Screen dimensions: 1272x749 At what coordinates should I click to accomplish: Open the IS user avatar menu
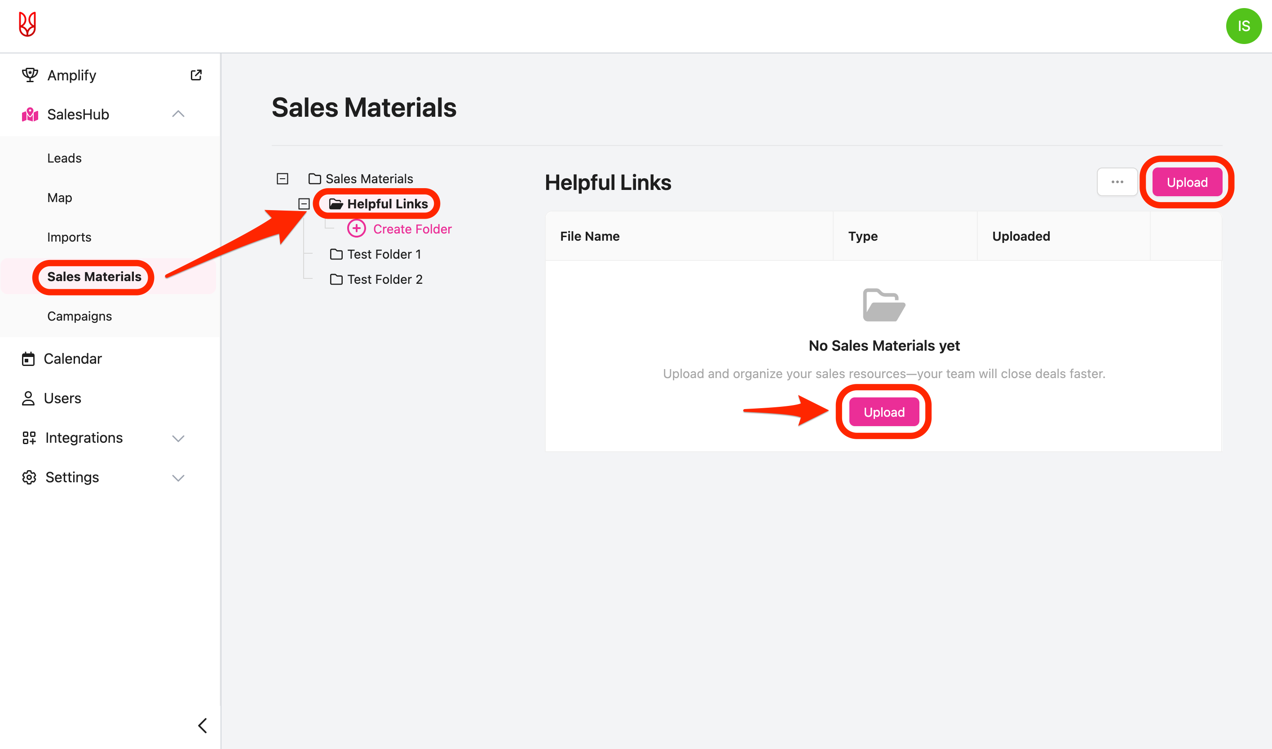pyautogui.click(x=1243, y=26)
